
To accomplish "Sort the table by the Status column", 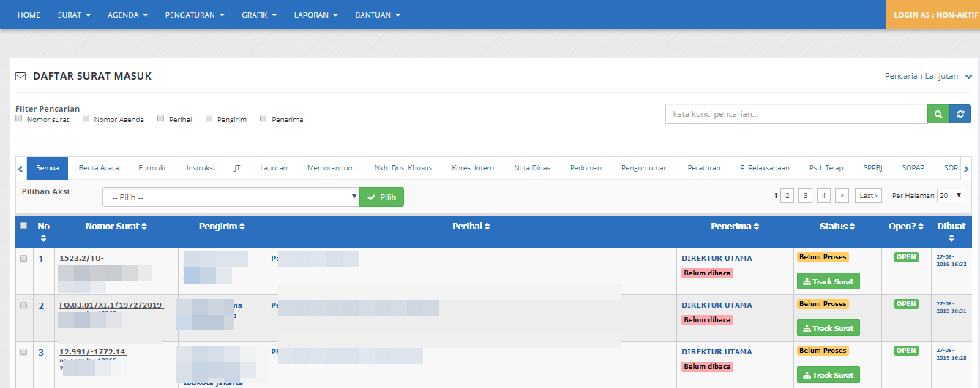I will click(x=837, y=227).
